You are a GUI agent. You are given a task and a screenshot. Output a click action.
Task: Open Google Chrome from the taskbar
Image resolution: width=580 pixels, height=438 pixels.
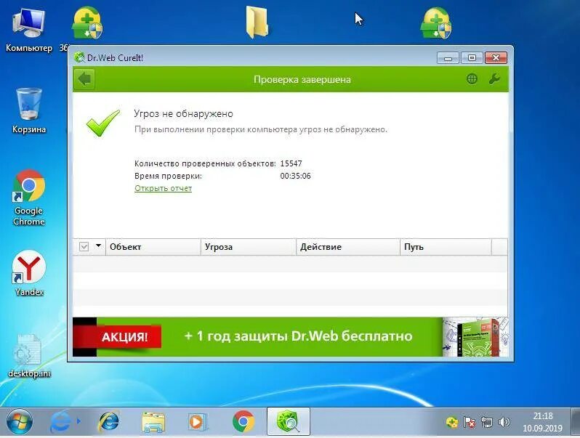(243, 422)
